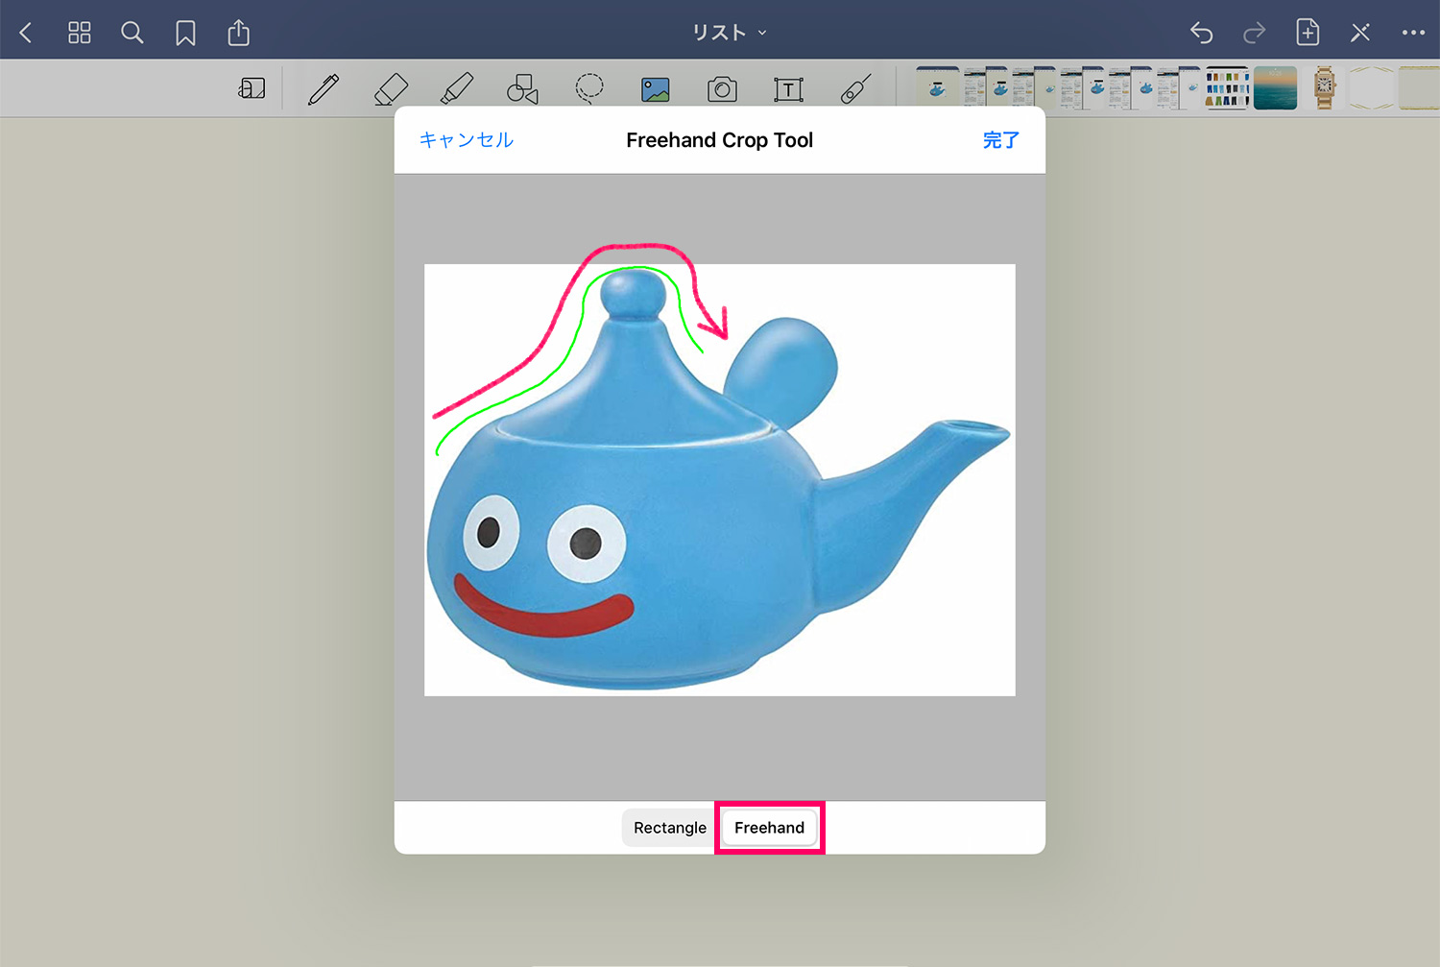Choose the gold octagon frame thumbnail
1440x967 pixels.
tap(1372, 88)
